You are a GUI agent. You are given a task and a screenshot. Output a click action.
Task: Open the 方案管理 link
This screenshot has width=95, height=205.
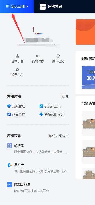(19, 106)
